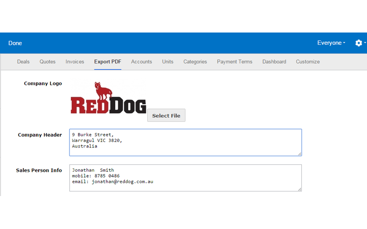367x229 pixels.
Task: Click the Company Header label
Action: pyautogui.click(x=40, y=135)
